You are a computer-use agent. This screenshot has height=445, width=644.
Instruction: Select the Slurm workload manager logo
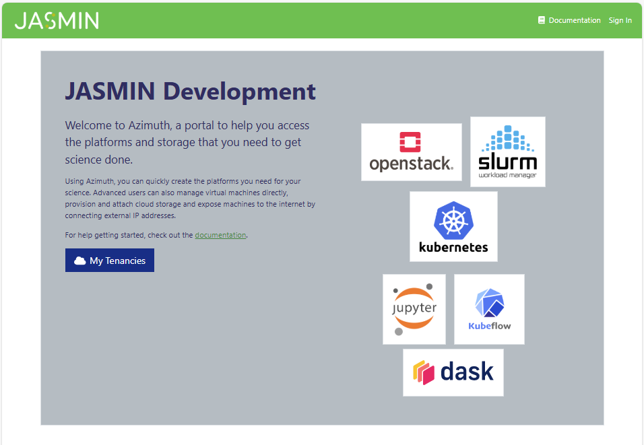click(507, 151)
